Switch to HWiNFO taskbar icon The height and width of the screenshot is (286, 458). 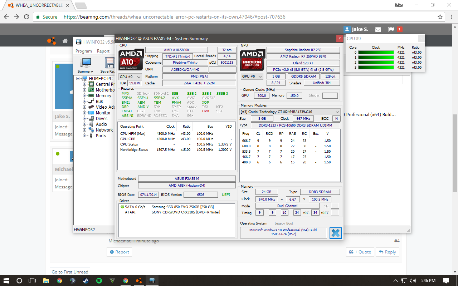click(152, 280)
